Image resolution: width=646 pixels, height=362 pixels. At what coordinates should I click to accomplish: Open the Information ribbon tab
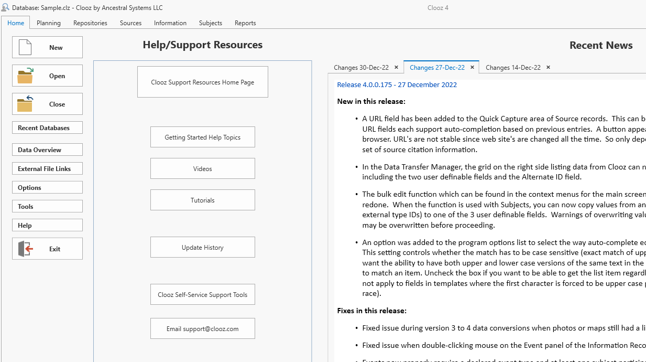coord(170,23)
